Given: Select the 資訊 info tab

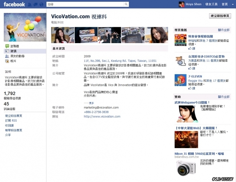Looking at the screenshot, I should click(x=13, y=51).
